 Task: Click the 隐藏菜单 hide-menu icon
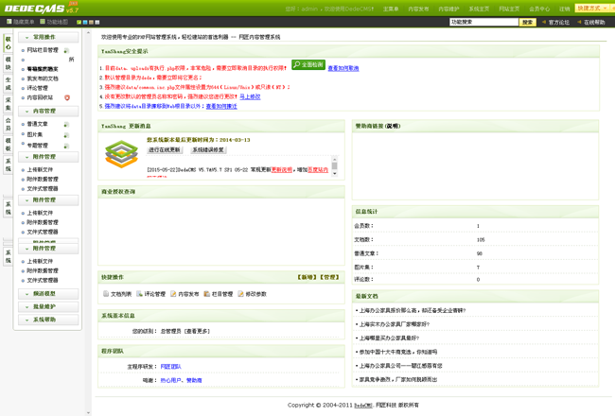pyautogui.click(x=9, y=22)
